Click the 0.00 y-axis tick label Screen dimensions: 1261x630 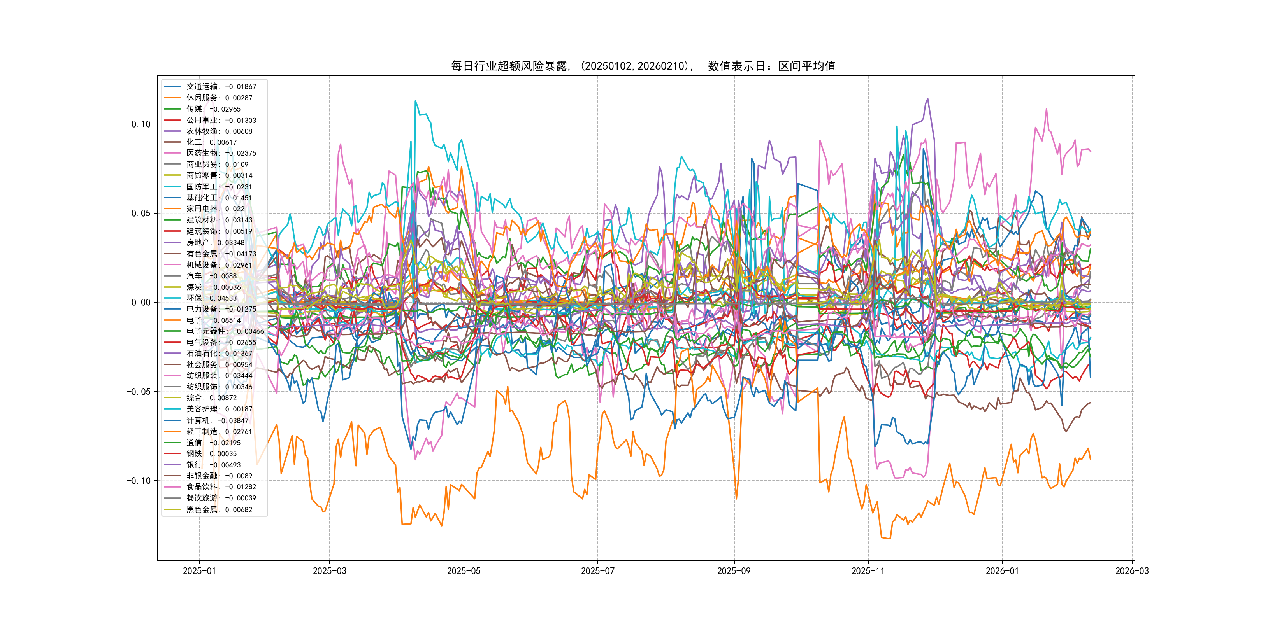coord(141,302)
